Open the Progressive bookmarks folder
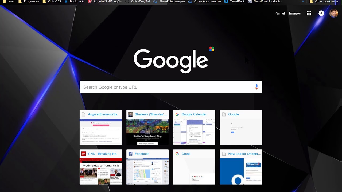Viewport: 342px width, 192px height. click(29, 2)
